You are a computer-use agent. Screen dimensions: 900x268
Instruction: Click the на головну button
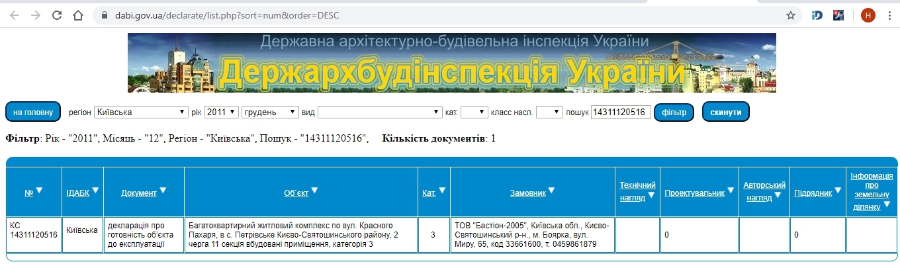click(x=33, y=112)
